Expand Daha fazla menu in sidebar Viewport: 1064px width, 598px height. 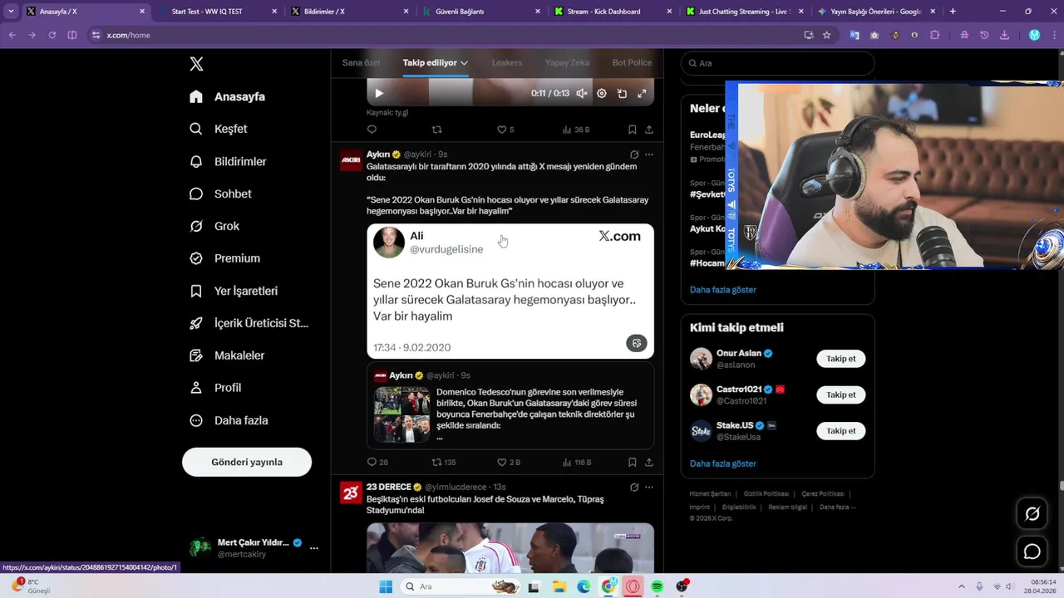(229, 420)
